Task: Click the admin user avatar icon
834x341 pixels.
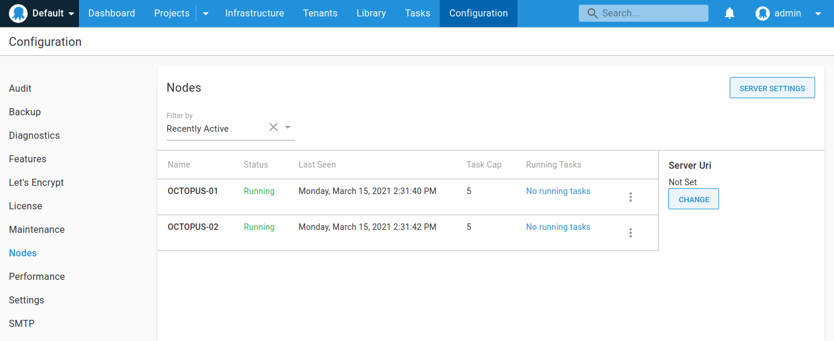Action: pyautogui.click(x=763, y=14)
